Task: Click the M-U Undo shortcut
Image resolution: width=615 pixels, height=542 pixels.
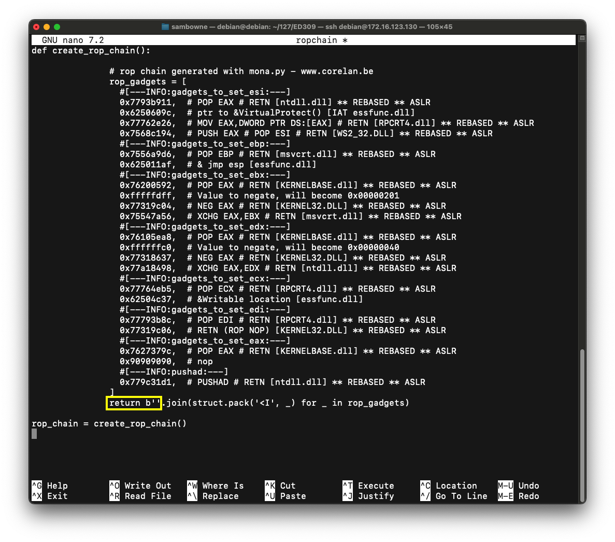Action: pos(519,486)
